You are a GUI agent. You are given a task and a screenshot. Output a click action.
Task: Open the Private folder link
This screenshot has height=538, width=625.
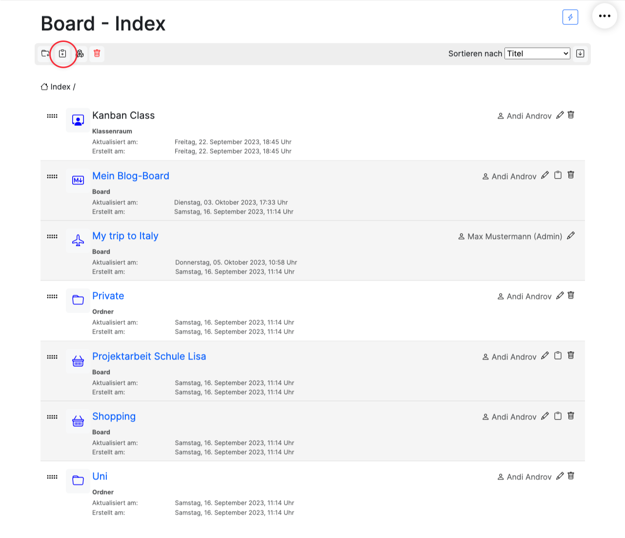click(108, 296)
